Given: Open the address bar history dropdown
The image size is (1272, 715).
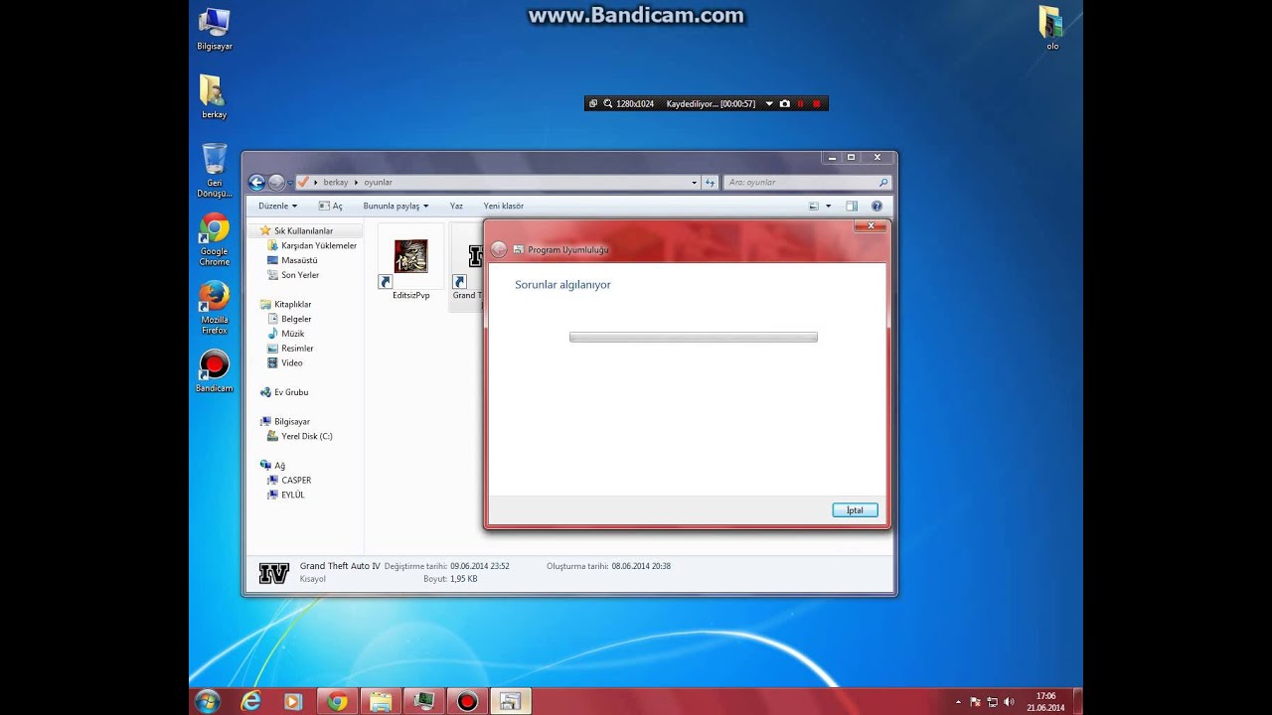Looking at the screenshot, I should (694, 182).
